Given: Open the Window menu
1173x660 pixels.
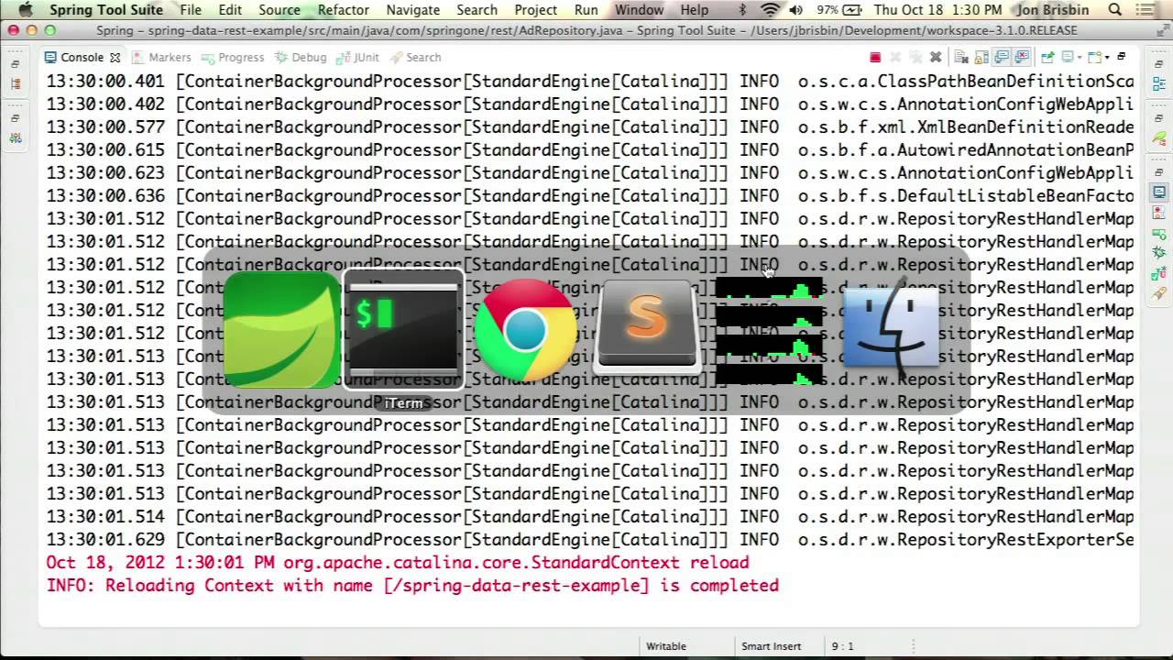Looking at the screenshot, I should pyautogui.click(x=639, y=10).
